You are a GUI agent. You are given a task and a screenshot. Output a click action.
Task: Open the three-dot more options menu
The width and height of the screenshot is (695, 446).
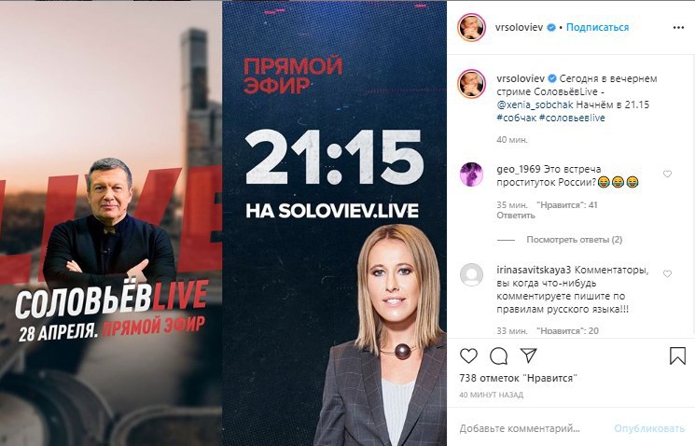click(x=678, y=27)
